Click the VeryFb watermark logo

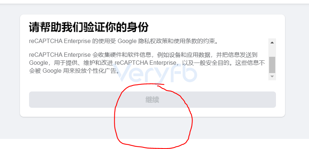pyautogui.click(x=155, y=73)
